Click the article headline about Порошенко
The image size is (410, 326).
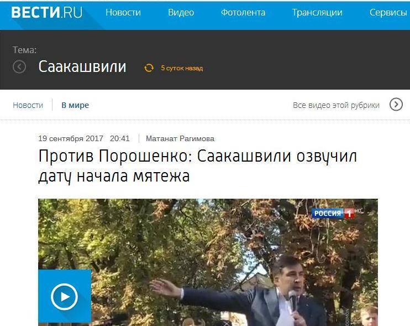pyautogui.click(x=197, y=166)
